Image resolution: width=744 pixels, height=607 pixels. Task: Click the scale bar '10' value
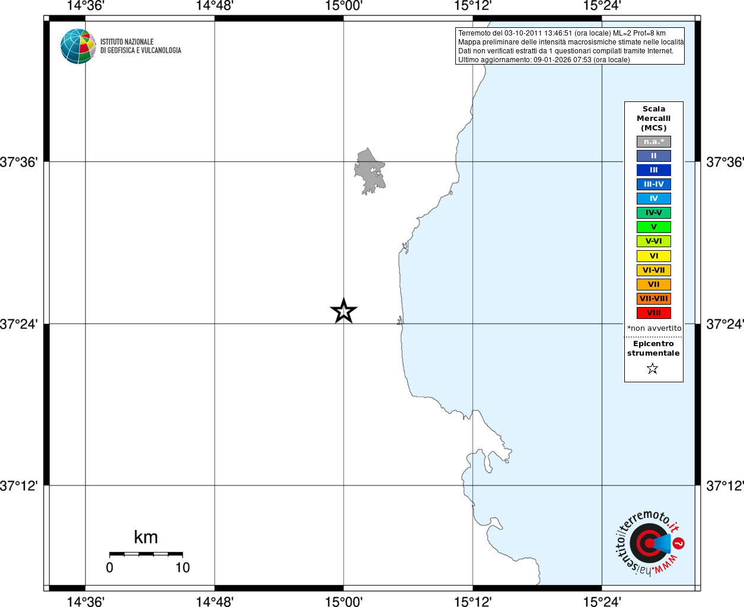point(183,568)
